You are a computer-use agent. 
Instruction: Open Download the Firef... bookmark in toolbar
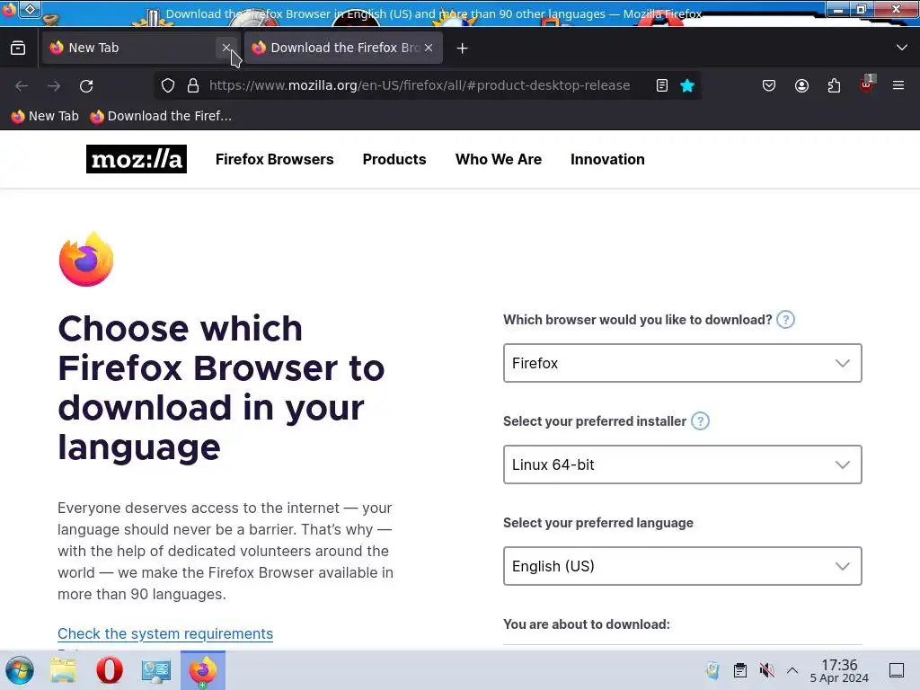161,116
